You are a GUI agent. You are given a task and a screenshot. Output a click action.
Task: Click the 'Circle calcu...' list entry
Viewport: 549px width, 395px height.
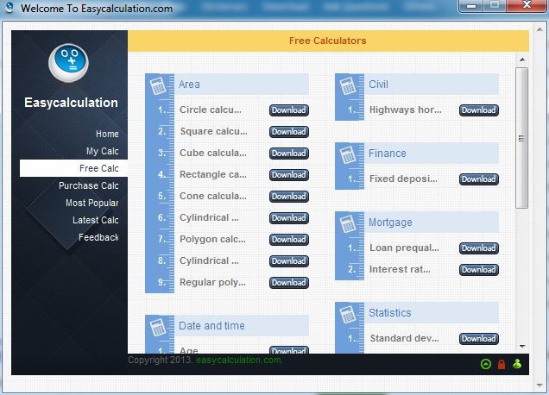pyautogui.click(x=211, y=110)
